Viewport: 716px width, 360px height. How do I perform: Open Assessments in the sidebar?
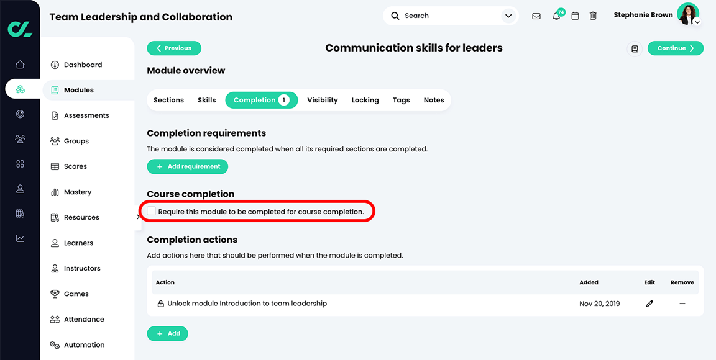[x=86, y=115]
